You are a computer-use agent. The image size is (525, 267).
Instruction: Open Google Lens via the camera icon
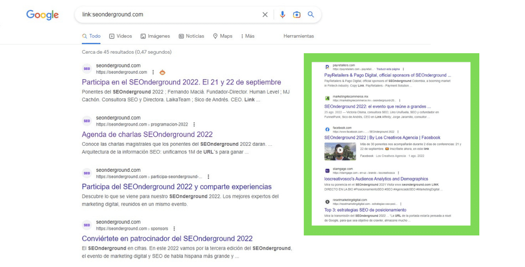296,14
